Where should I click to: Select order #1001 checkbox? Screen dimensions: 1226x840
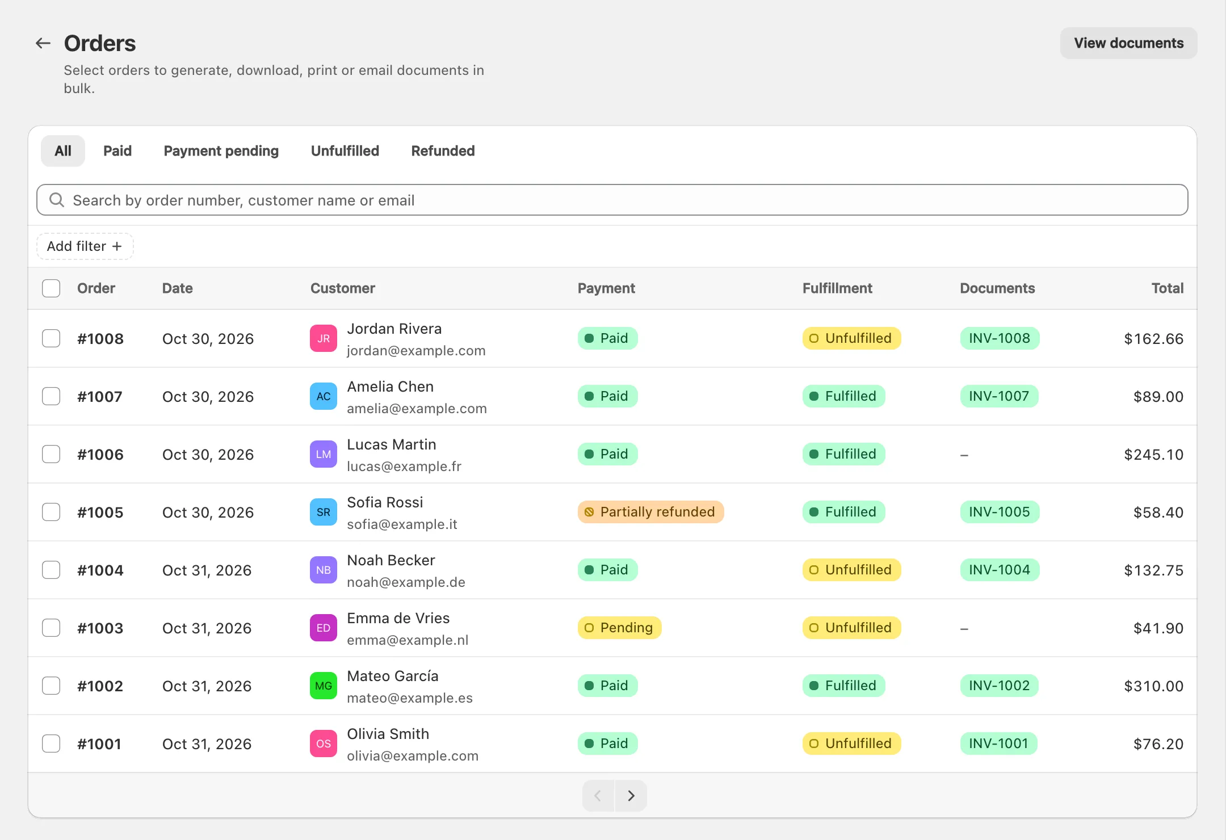pyautogui.click(x=51, y=744)
